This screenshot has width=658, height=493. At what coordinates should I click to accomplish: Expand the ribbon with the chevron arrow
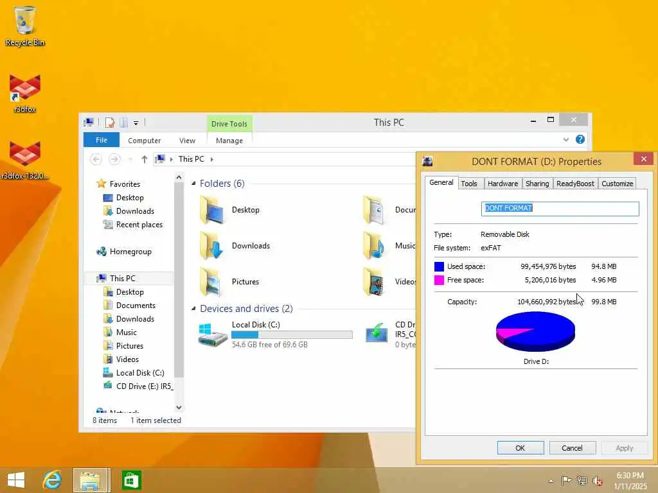pos(565,139)
